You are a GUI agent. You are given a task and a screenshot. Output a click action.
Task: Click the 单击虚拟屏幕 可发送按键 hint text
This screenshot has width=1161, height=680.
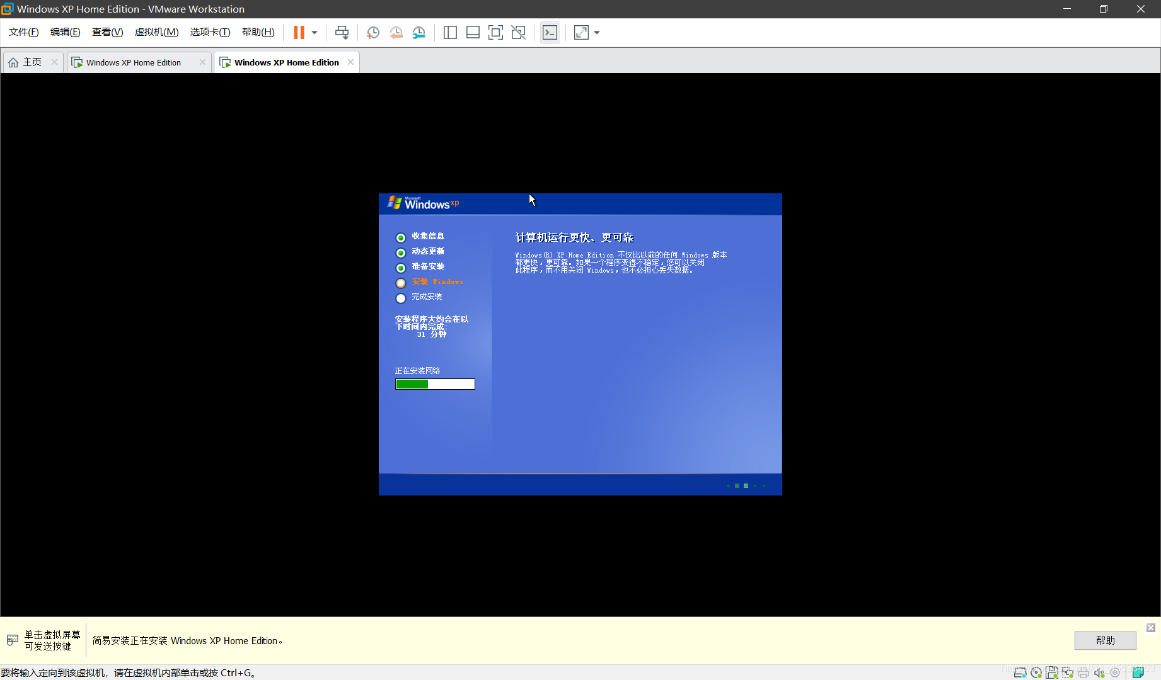pos(52,640)
